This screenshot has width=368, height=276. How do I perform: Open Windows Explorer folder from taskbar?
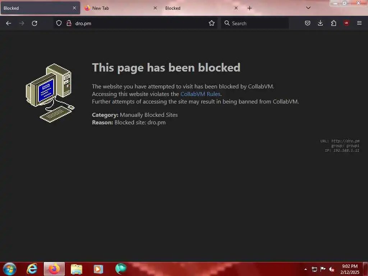tap(77, 269)
